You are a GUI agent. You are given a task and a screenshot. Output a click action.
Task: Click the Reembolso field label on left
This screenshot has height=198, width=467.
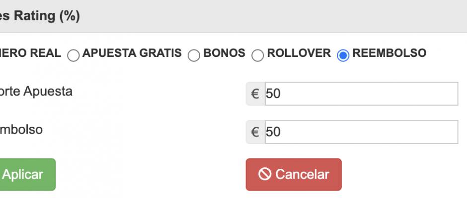click(x=21, y=130)
